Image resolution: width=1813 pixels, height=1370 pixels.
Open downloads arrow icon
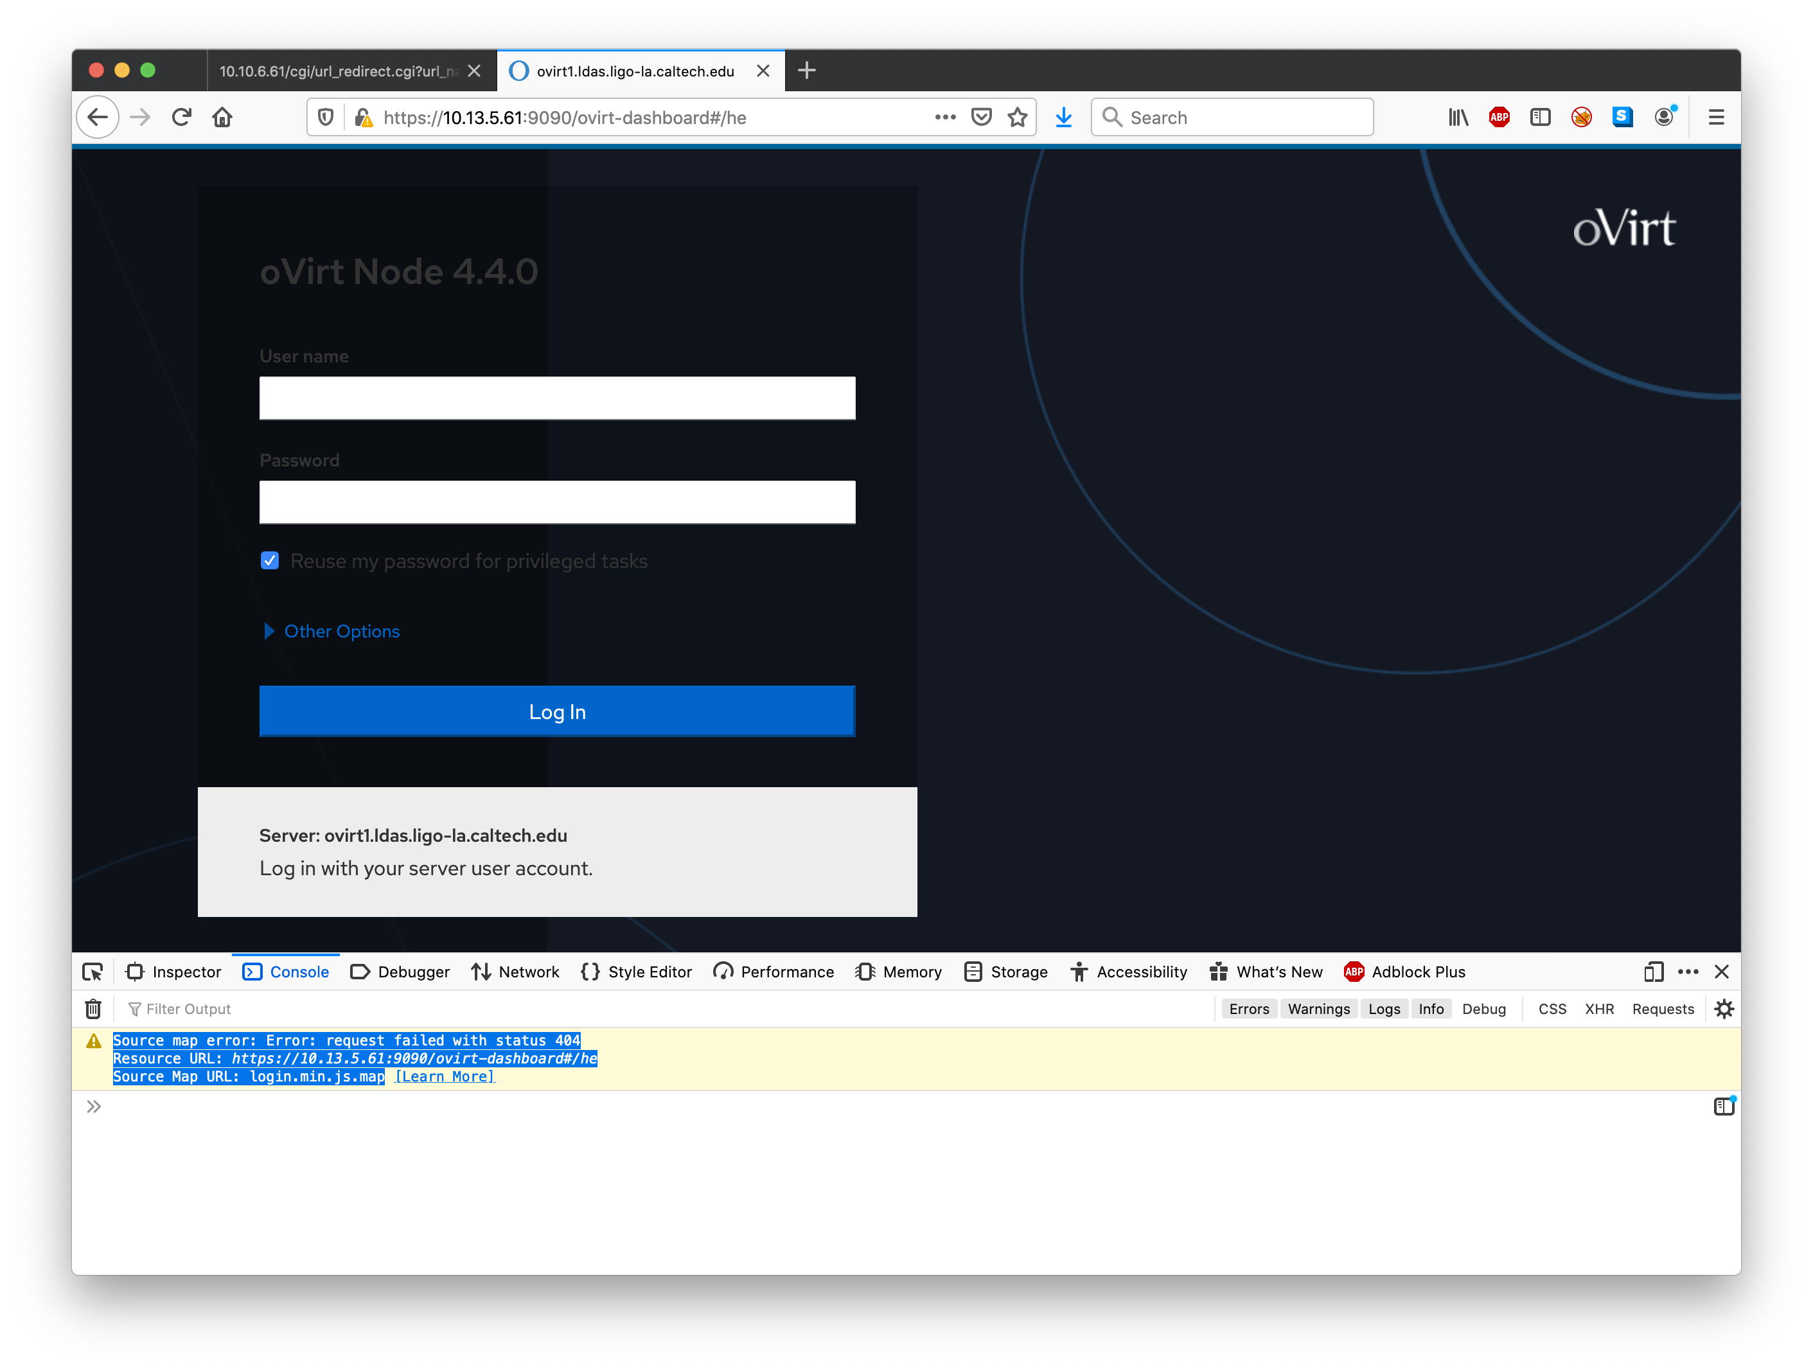point(1063,117)
